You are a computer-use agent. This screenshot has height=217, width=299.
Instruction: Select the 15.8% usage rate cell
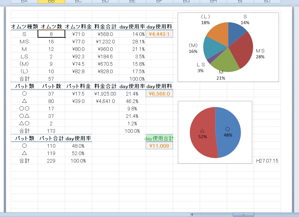click(132, 64)
